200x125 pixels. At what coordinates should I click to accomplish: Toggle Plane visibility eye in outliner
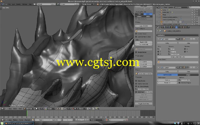[x=192, y=15]
